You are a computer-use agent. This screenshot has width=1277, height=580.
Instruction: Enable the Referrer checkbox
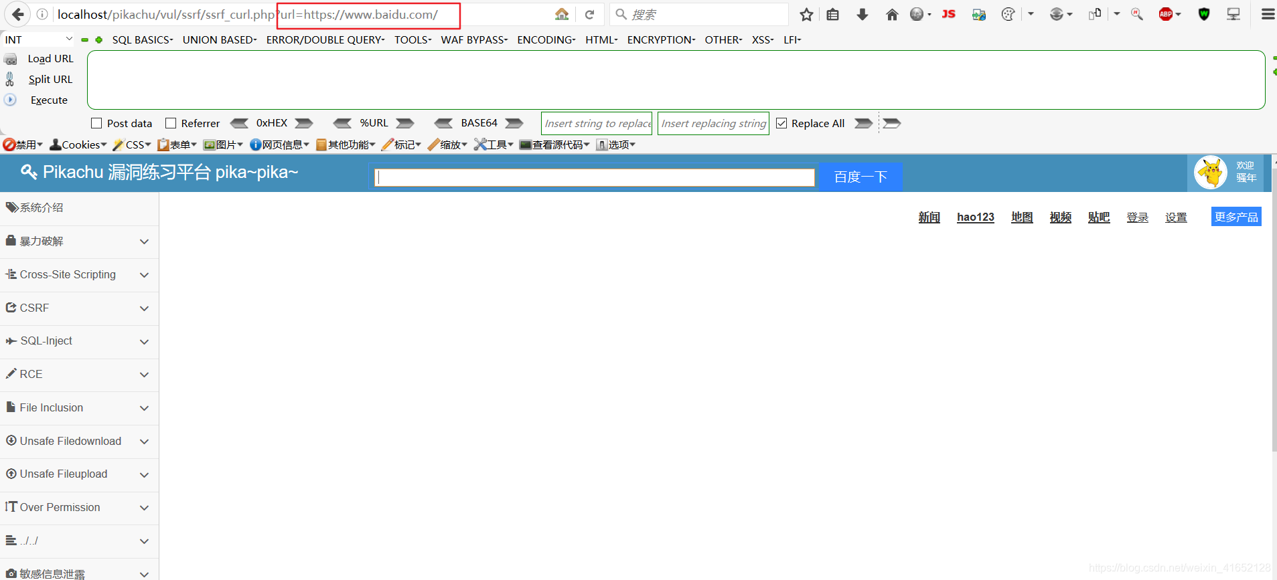tap(171, 123)
